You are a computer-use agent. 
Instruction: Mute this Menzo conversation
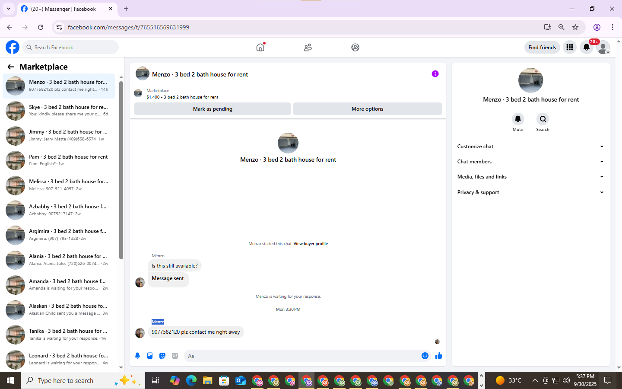518,119
